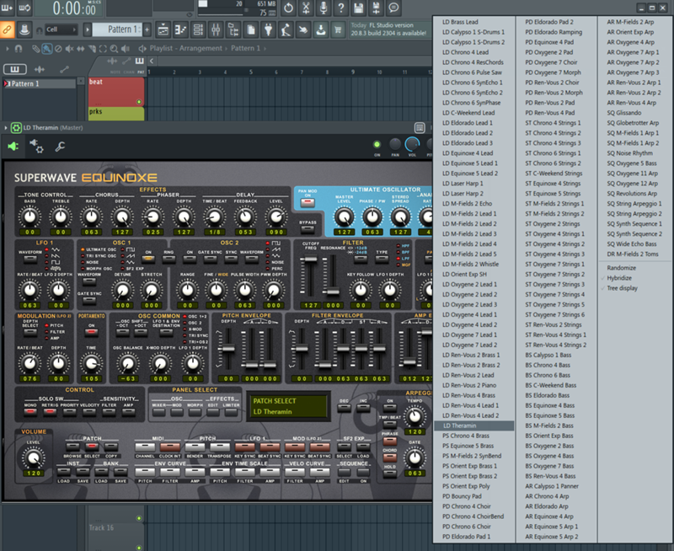
Task: Toggle the RETRIG solo switch
Action: click(x=50, y=412)
